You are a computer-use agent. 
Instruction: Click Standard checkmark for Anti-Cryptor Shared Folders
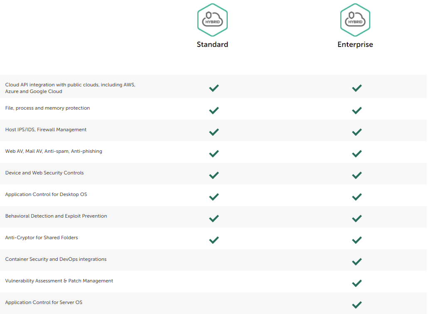tap(214, 240)
